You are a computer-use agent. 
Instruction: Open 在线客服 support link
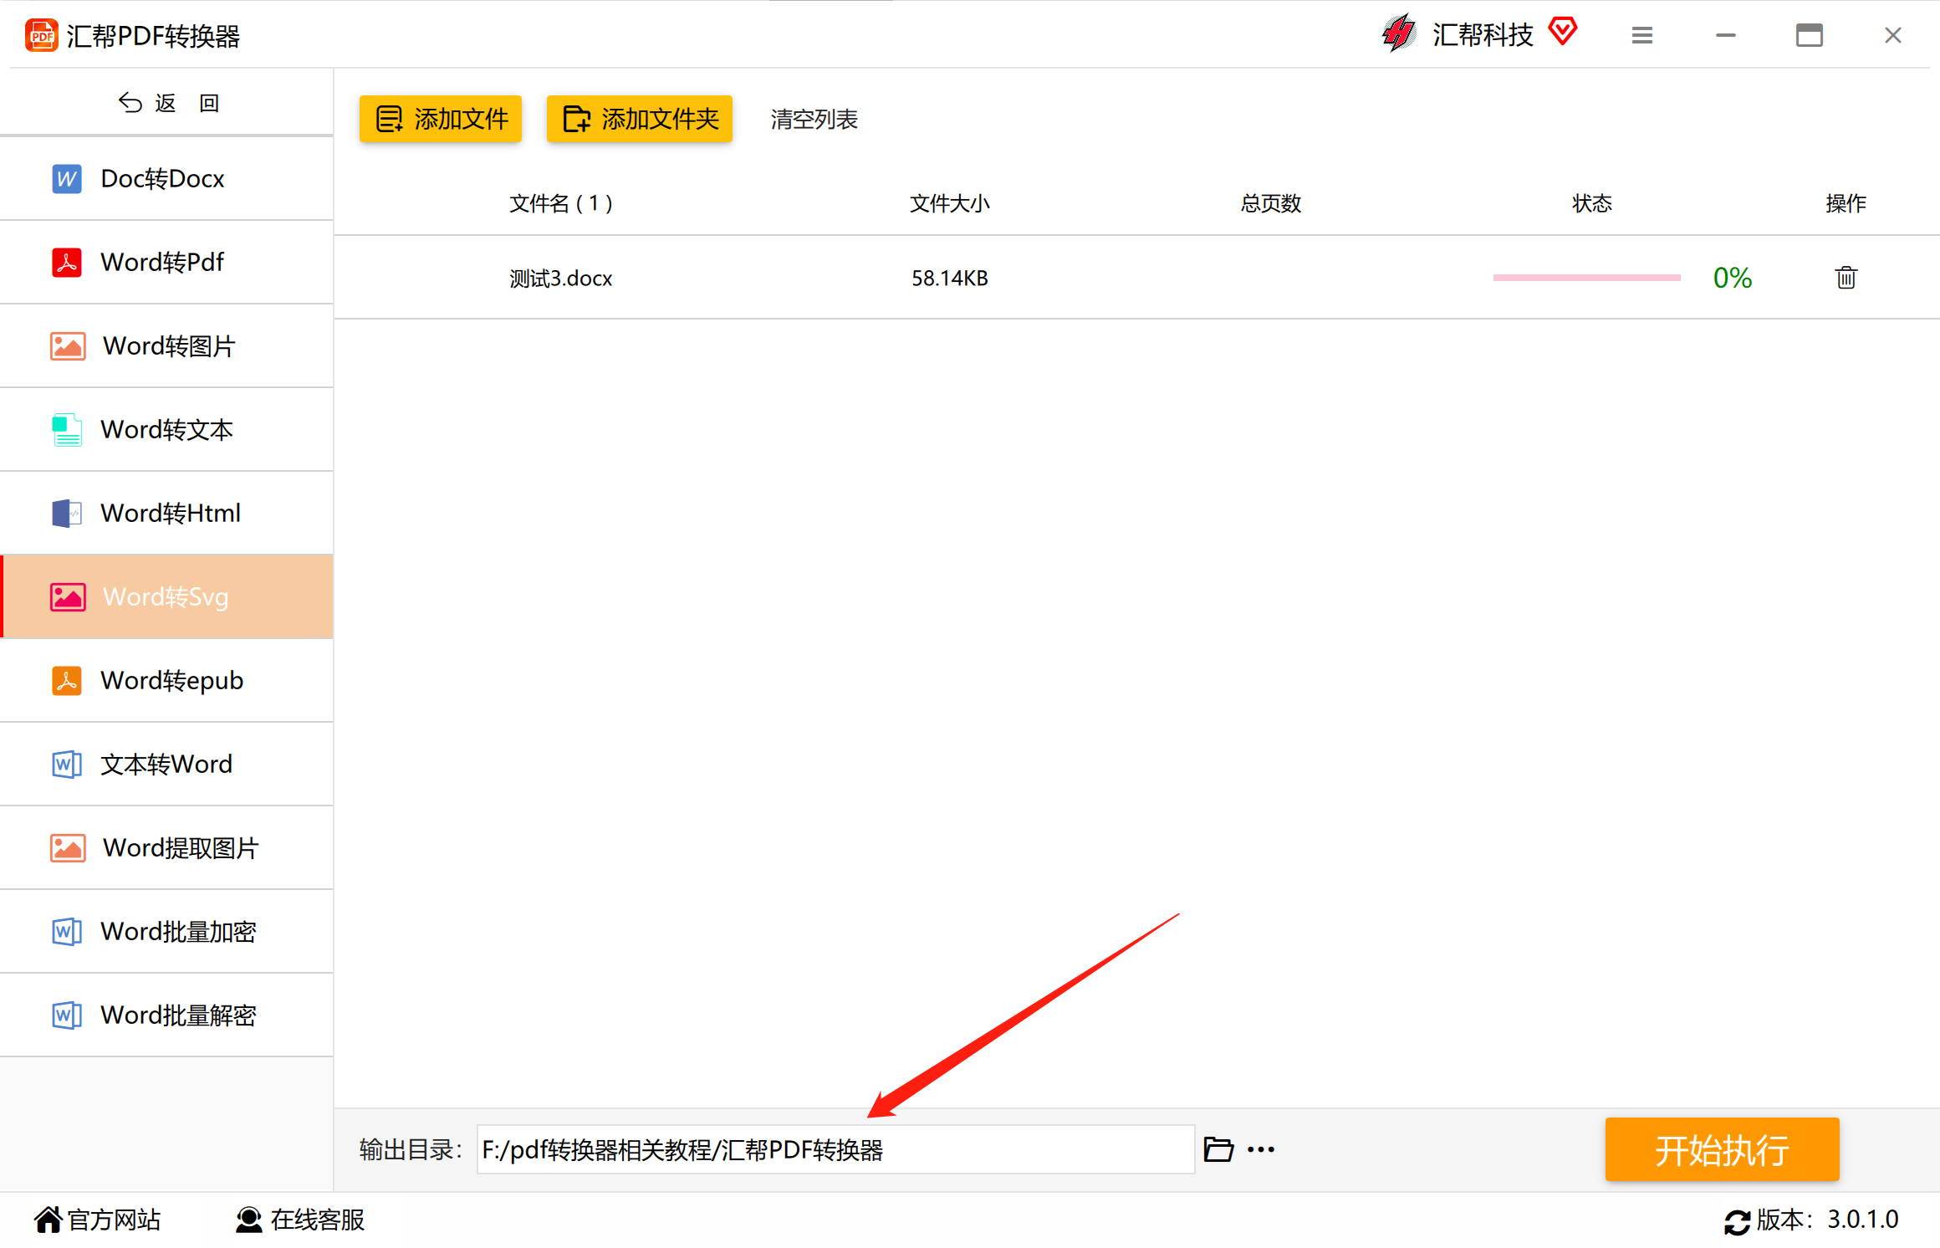(318, 1220)
